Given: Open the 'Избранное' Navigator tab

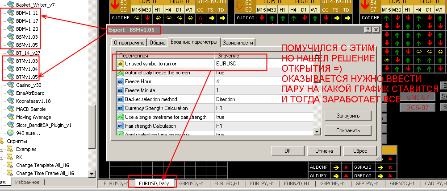Looking at the screenshot, I should pos(27,182).
